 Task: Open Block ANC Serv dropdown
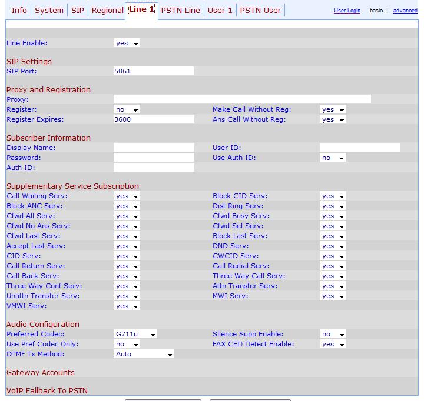click(x=127, y=206)
